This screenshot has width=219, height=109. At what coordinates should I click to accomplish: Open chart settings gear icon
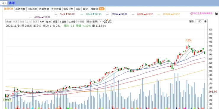105,21
